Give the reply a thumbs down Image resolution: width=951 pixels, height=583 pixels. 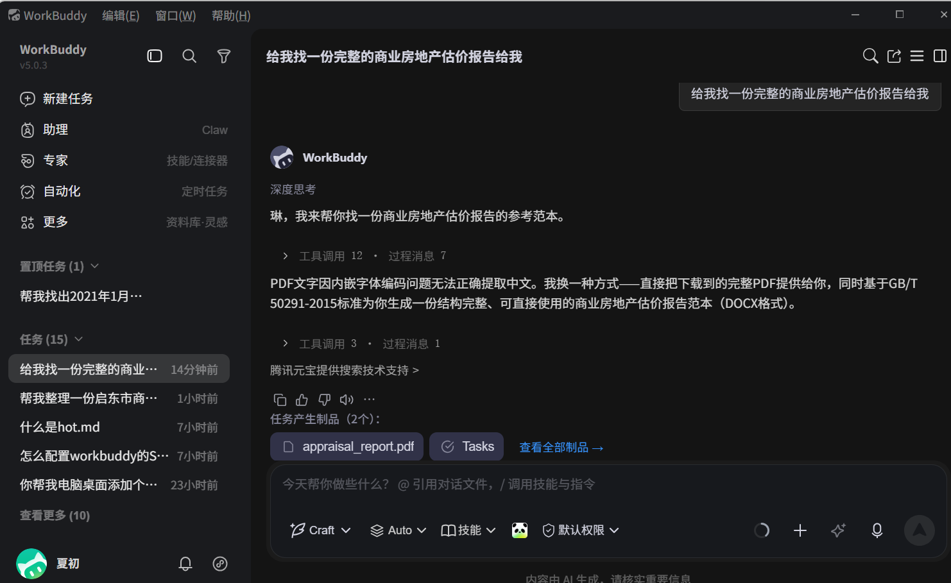[324, 400]
